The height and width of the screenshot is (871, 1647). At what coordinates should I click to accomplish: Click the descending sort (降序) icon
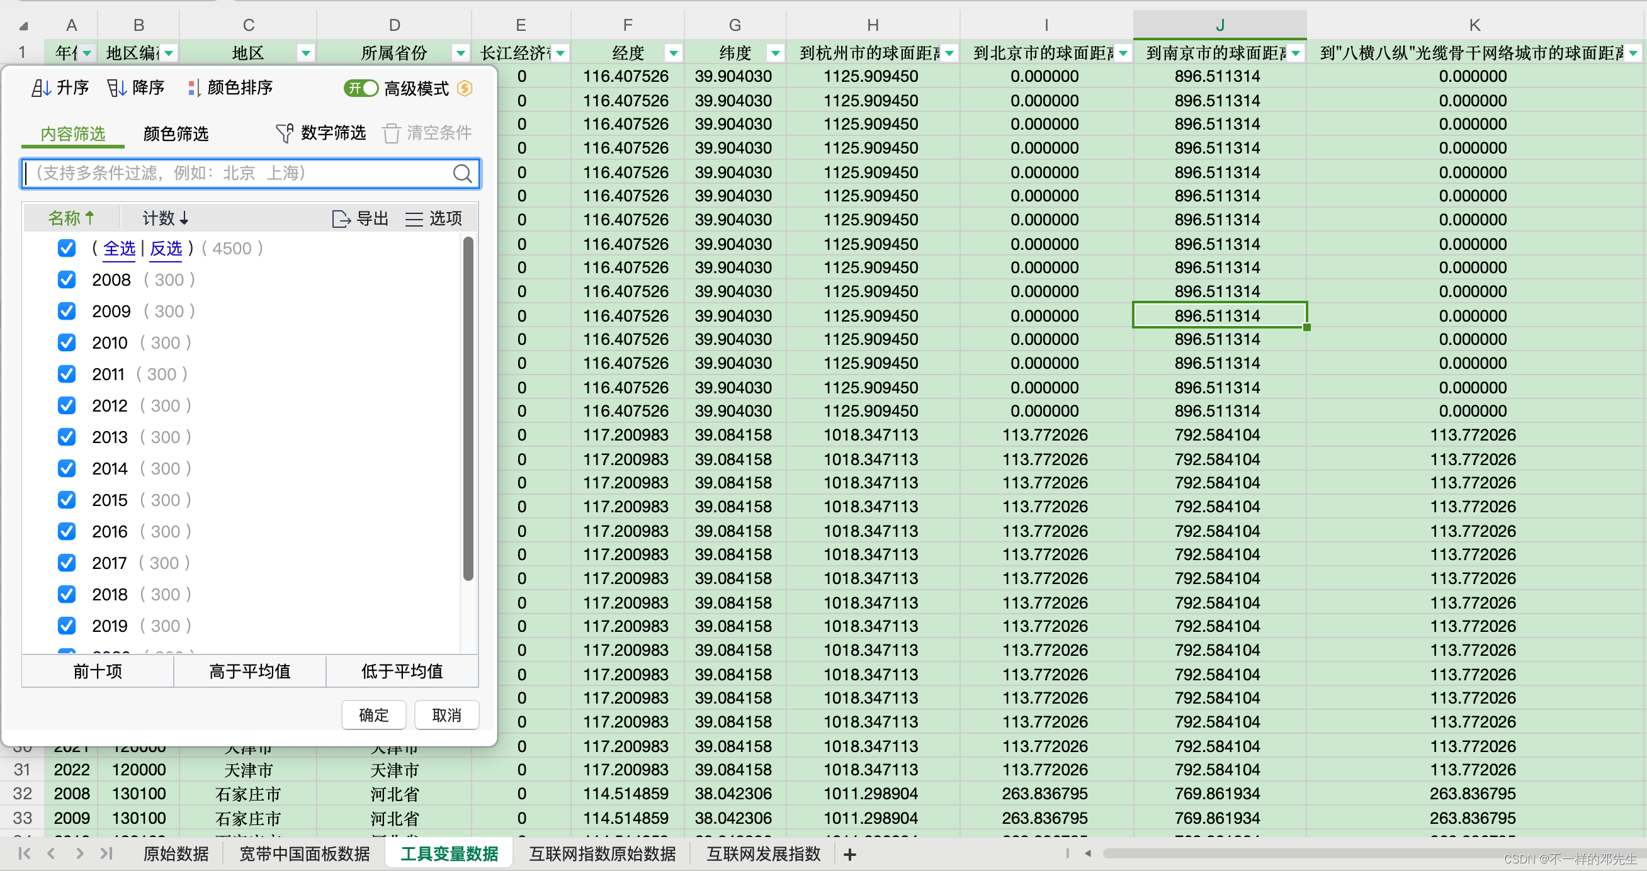(116, 87)
